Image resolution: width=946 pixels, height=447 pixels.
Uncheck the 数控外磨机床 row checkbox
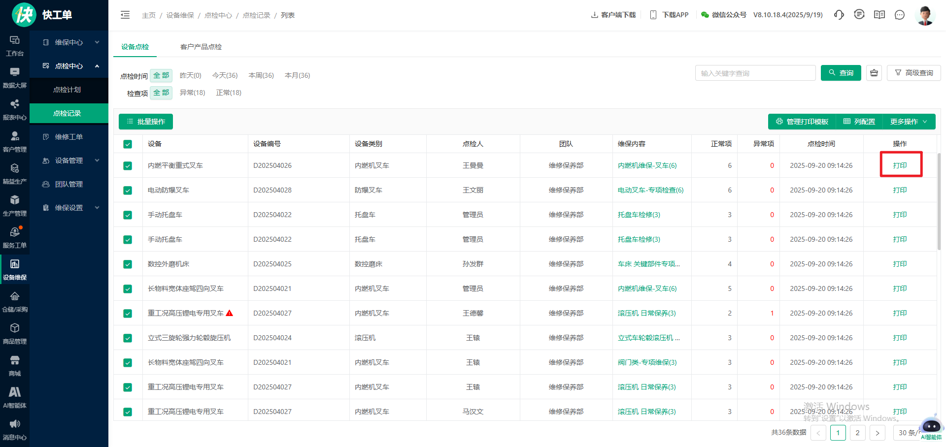pyautogui.click(x=128, y=264)
